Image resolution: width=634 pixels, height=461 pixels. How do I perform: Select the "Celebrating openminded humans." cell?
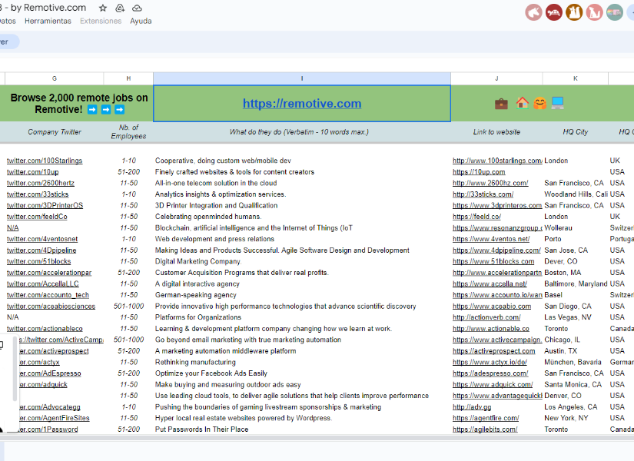(208, 217)
